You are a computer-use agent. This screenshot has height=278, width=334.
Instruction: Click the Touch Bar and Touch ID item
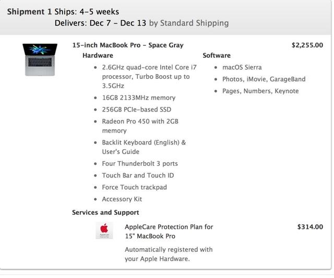point(138,175)
